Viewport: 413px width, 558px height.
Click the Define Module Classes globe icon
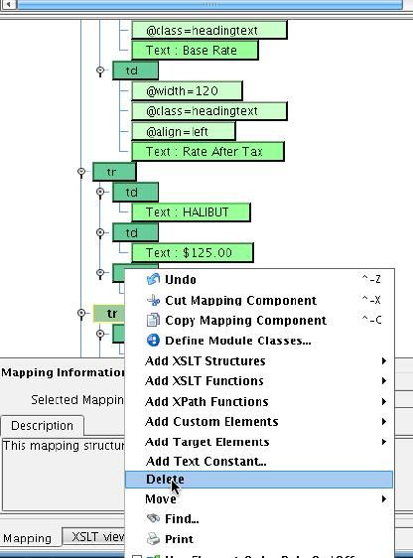[x=153, y=341]
